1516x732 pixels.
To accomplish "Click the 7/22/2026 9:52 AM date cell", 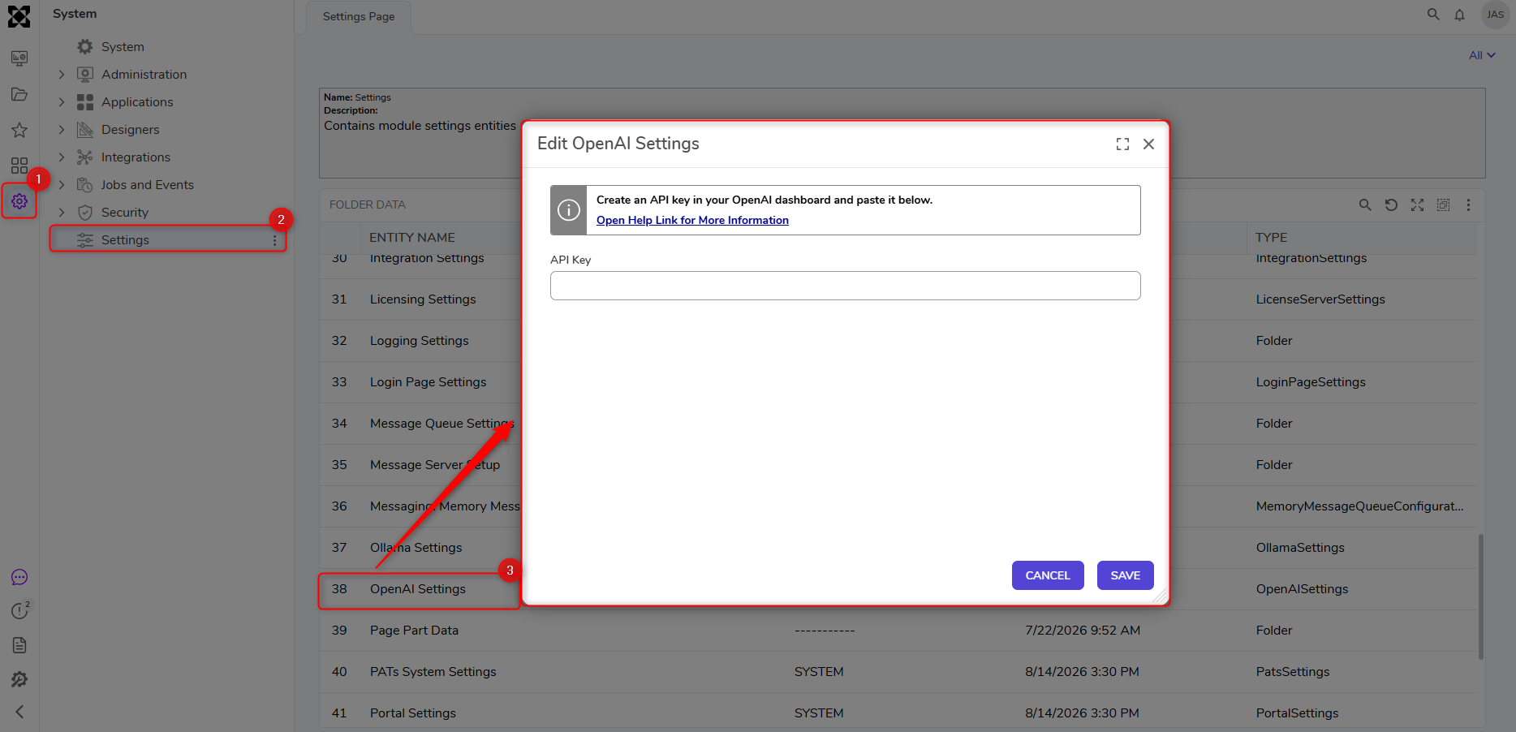I will [1083, 631].
